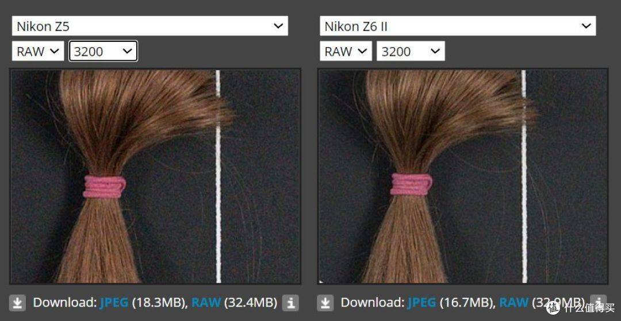This screenshot has height=321, width=621.
Task: Click the pink hair tie in Nikon Z6 II sample
Action: click(x=411, y=184)
